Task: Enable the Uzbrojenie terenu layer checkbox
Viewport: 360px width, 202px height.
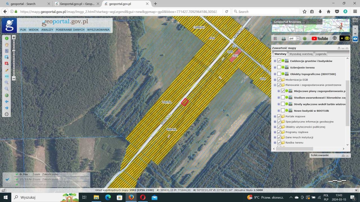Action: point(279,67)
